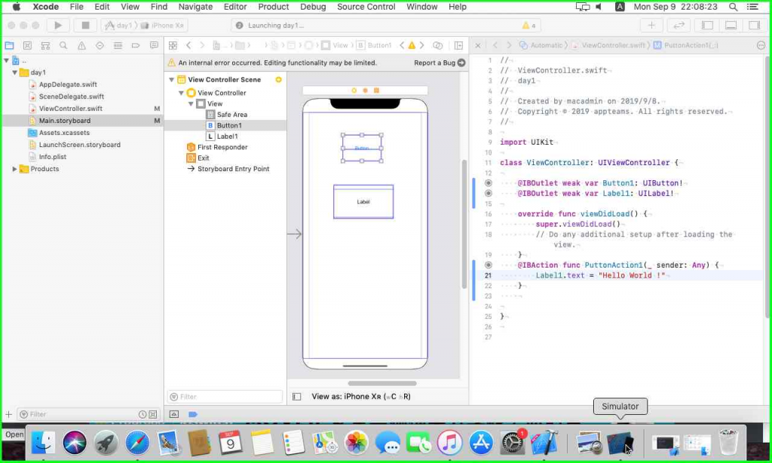Open the Report navigator
This screenshot has height=463, width=772.
pyautogui.click(x=154, y=45)
